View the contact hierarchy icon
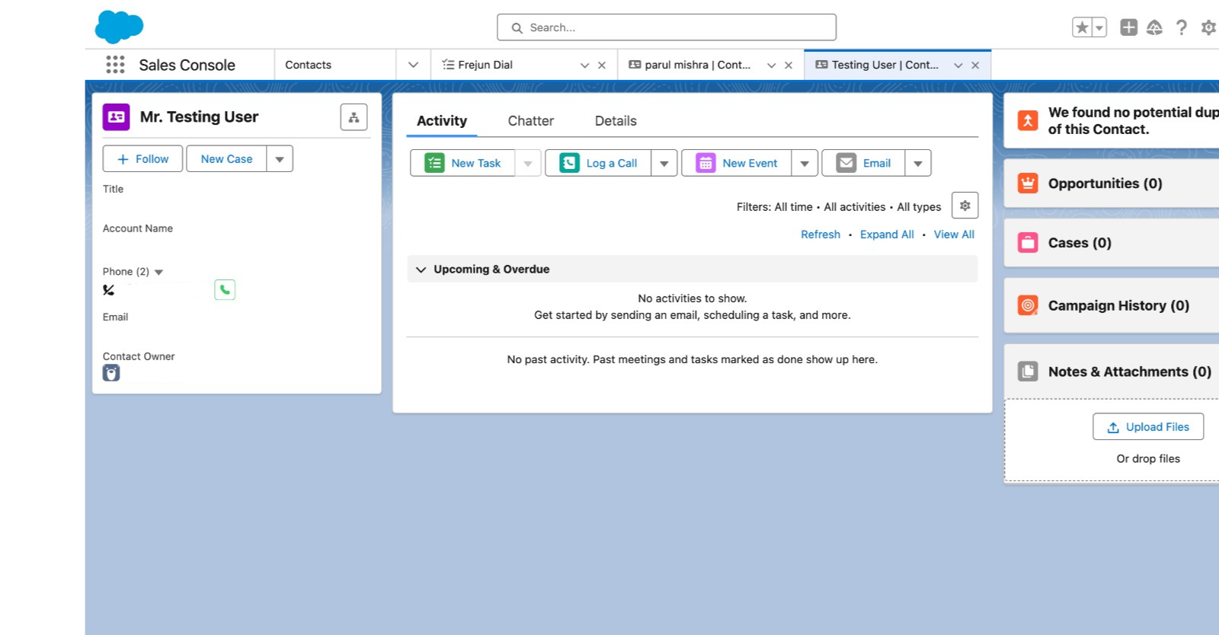 [354, 117]
